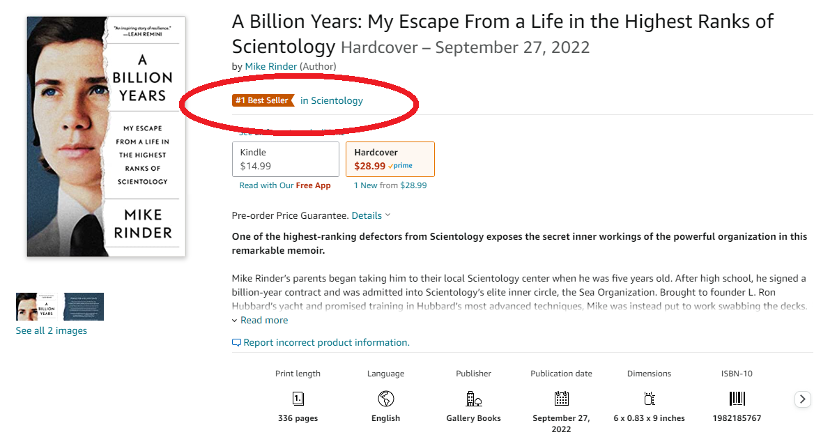Expand description with Read more
Viewport: 837px width, 444px height.
pyautogui.click(x=263, y=320)
